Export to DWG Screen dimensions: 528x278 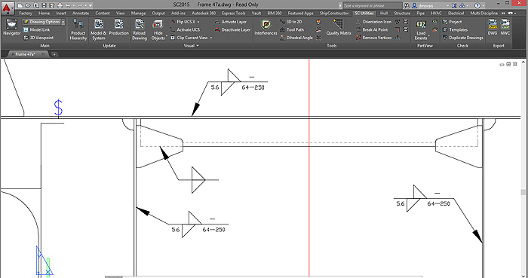pyautogui.click(x=493, y=28)
